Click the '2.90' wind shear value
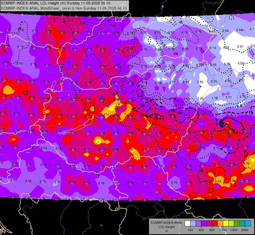This screenshot has width=255, height=235. [x=4, y=80]
